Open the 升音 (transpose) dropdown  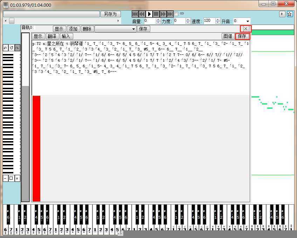(x=248, y=21)
